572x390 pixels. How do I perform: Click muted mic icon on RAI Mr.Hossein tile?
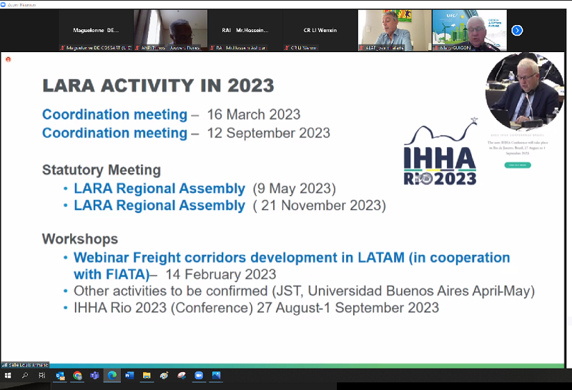tap(212, 48)
